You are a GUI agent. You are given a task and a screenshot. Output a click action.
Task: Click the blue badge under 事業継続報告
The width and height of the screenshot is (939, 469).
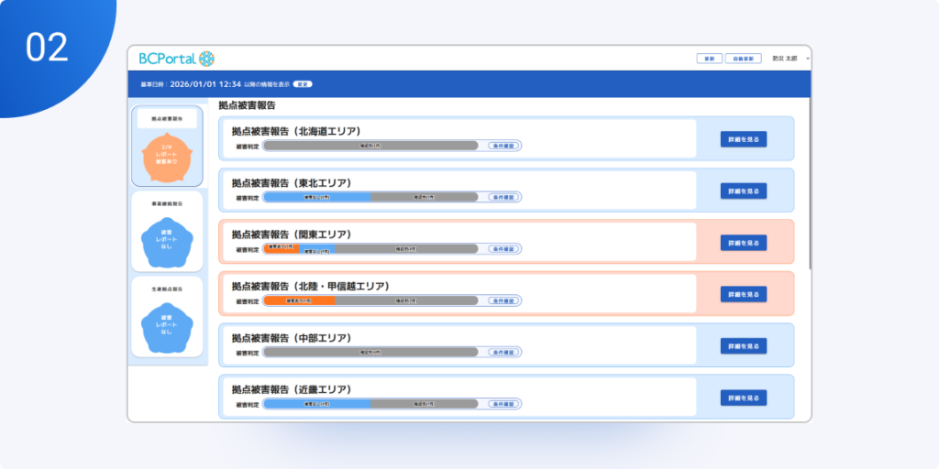pyautogui.click(x=167, y=242)
